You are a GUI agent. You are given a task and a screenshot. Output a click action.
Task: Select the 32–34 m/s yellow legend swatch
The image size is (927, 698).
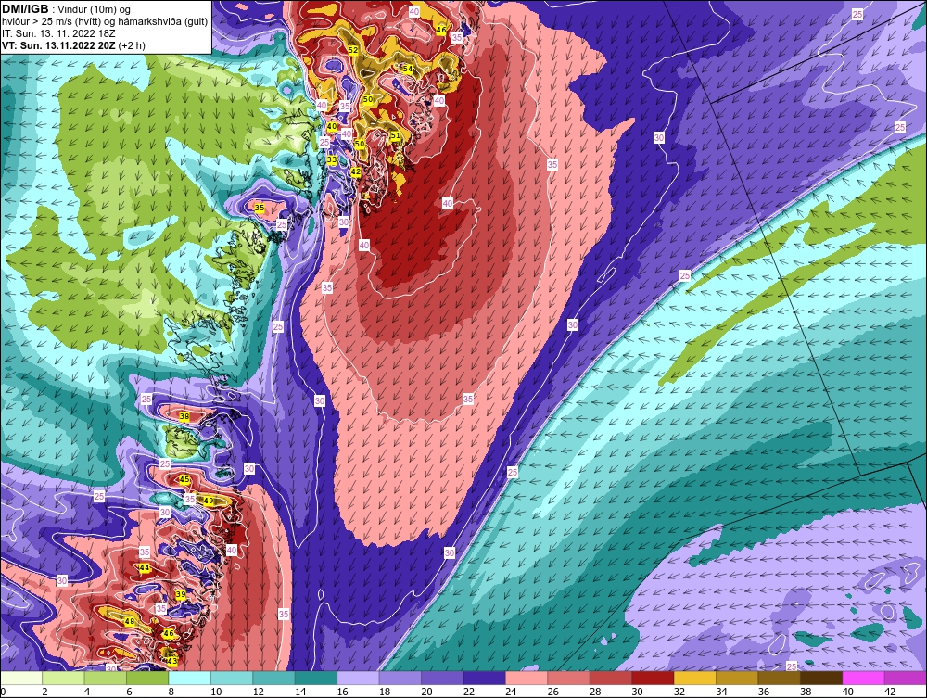coord(695,678)
